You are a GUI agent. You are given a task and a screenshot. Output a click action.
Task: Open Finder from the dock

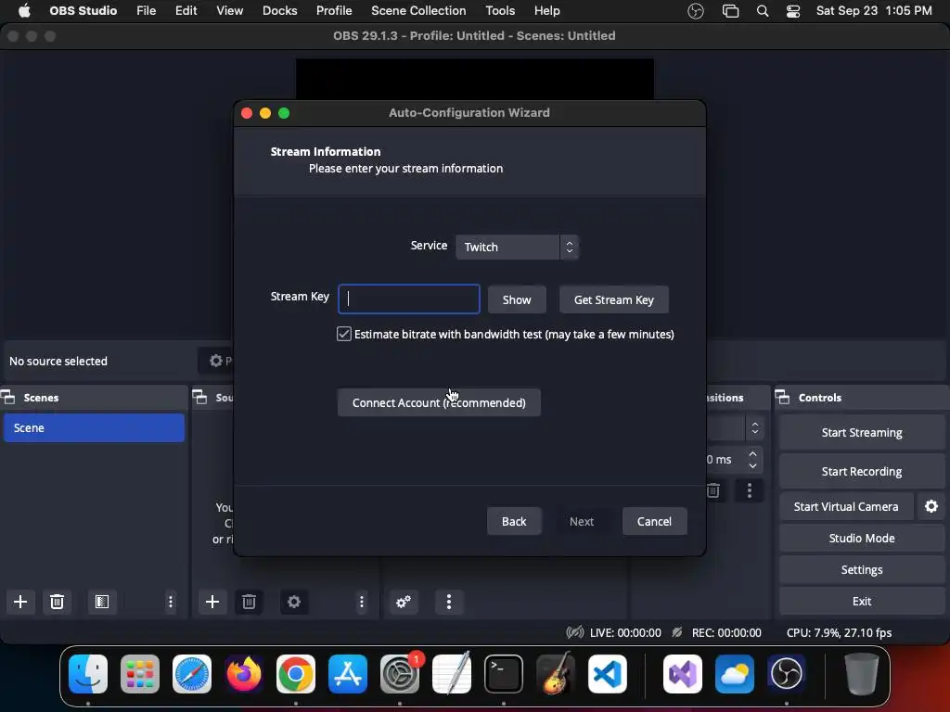(88, 674)
